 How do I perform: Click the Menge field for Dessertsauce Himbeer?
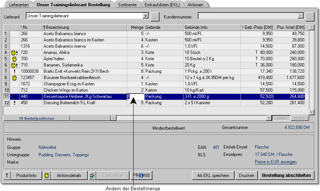(x=135, y=97)
